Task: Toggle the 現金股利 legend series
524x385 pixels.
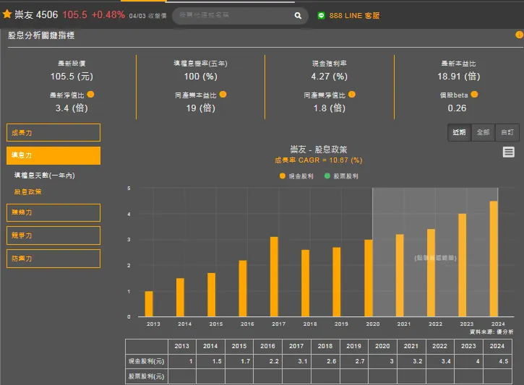Action: 297,176
